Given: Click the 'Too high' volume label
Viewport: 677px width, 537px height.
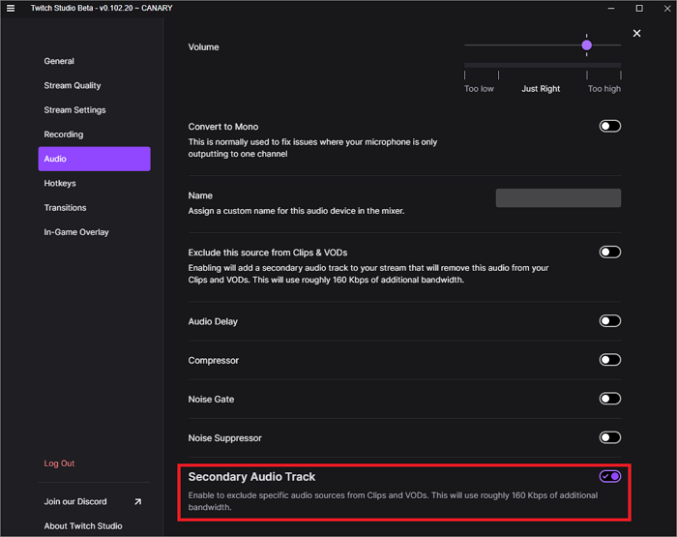Looking at the screenshot, I should pos(604,89).
